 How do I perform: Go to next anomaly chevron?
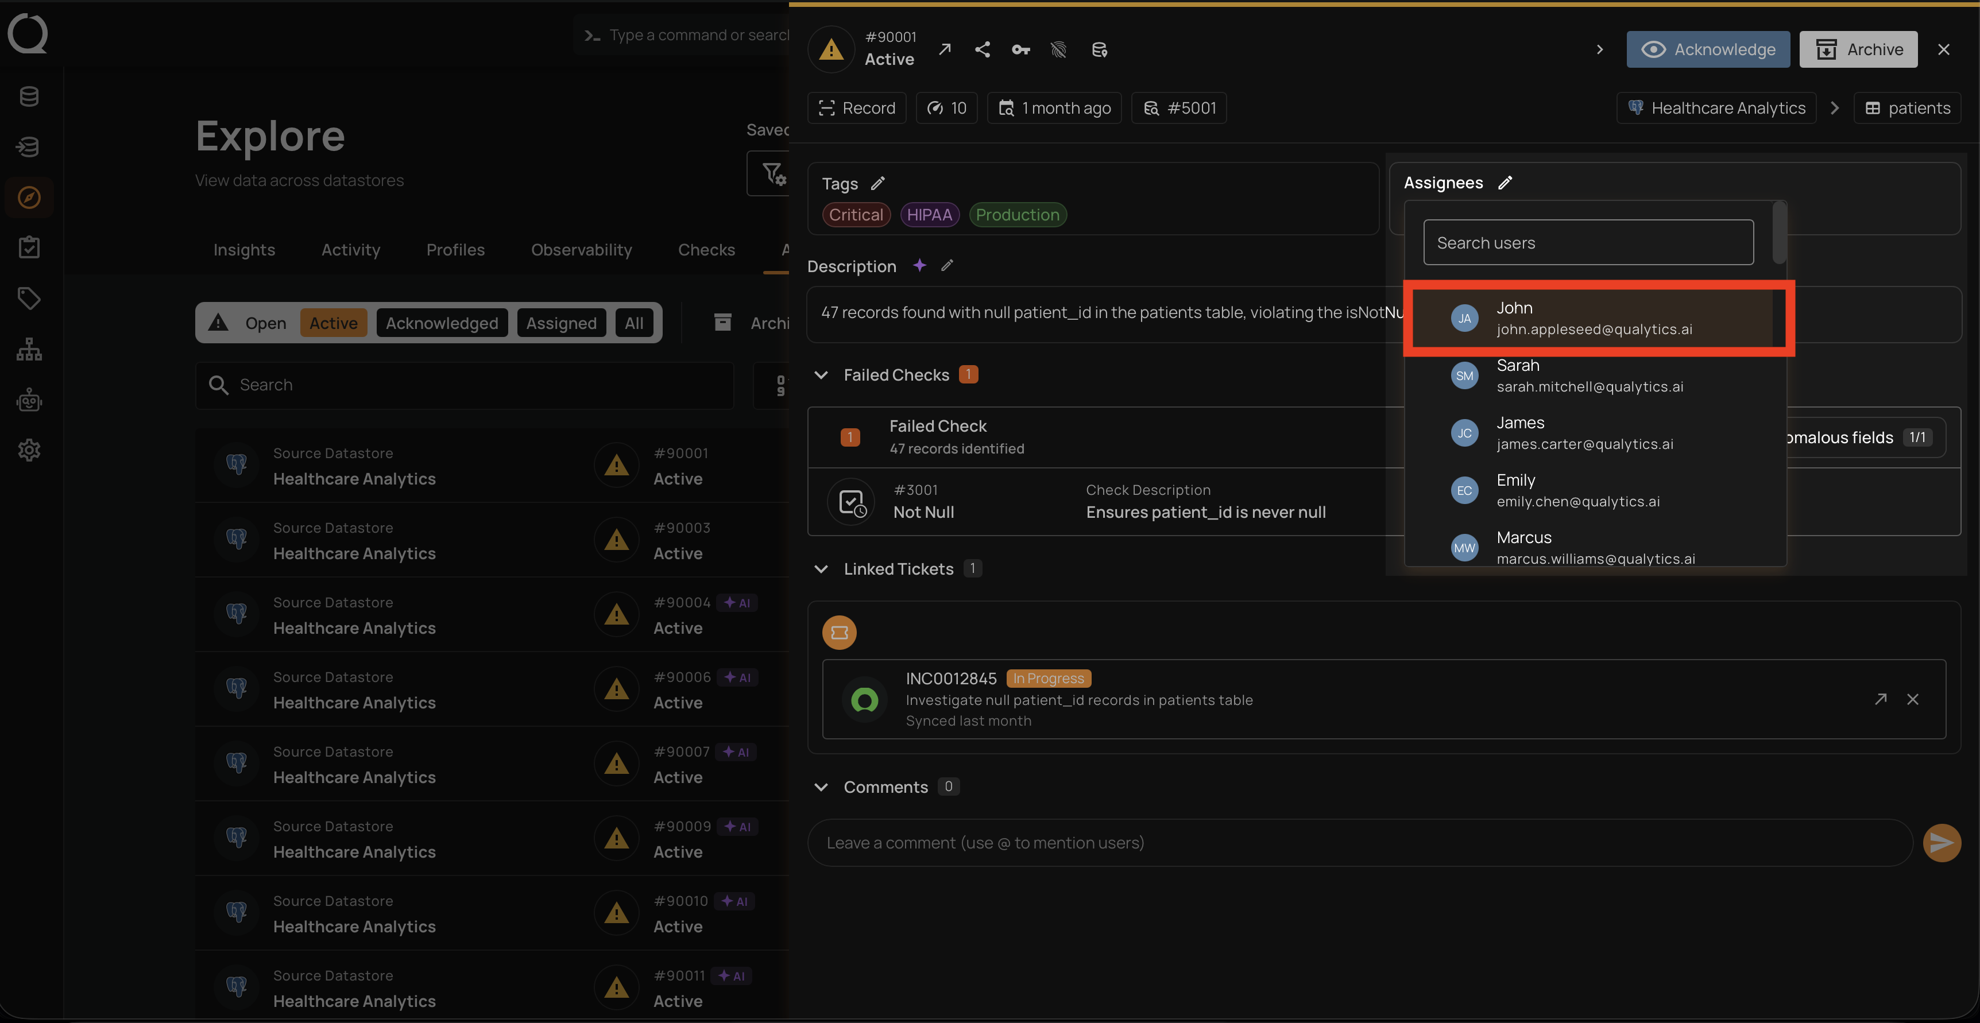pyautogui.click(x=1599, y=49)
